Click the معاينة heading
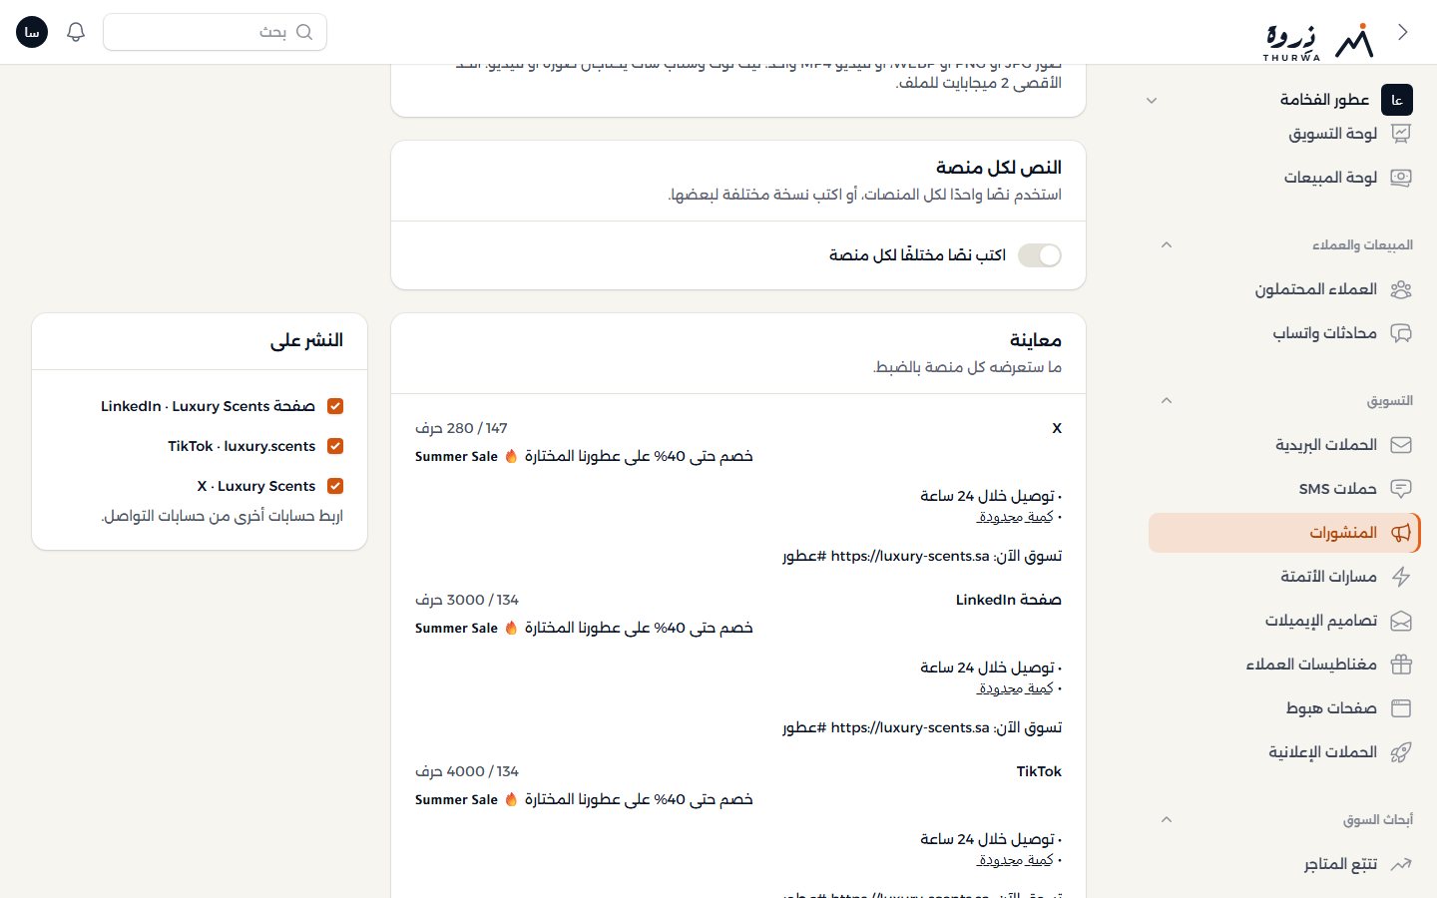This screenshot has width=1437, height=898. (1036, 340)
